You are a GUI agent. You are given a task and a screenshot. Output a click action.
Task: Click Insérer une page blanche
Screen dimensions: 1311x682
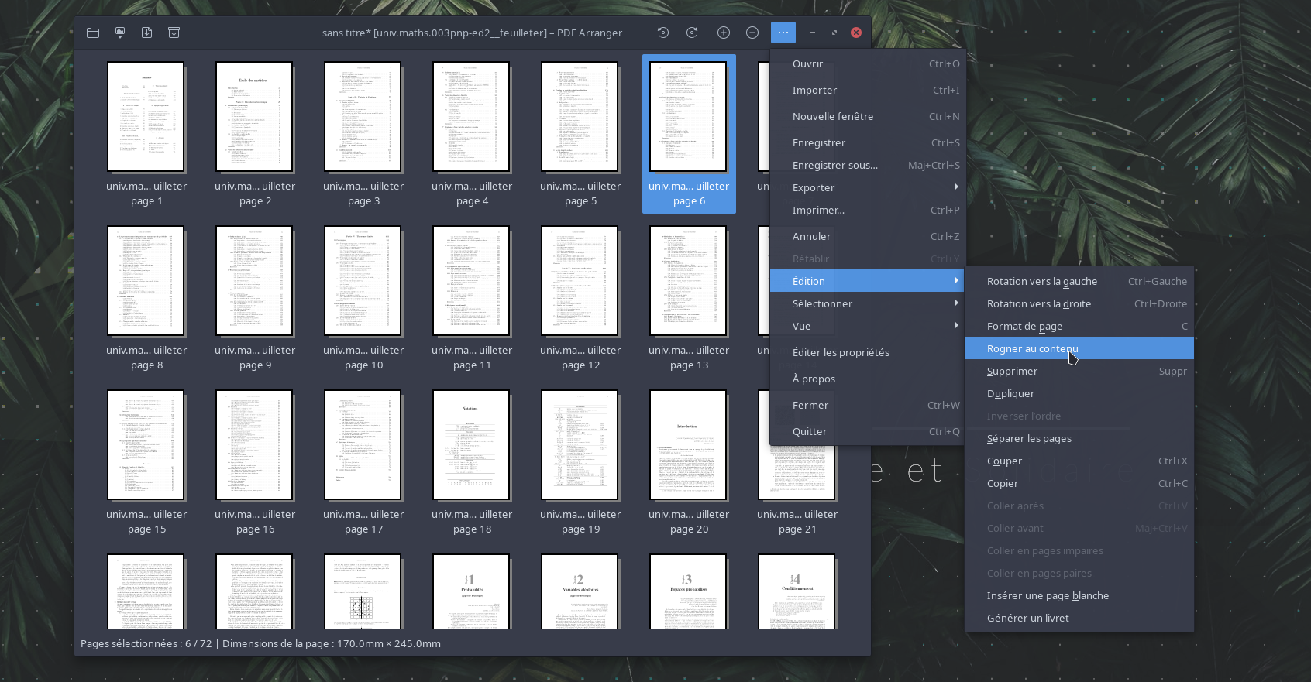point(1048,595)
